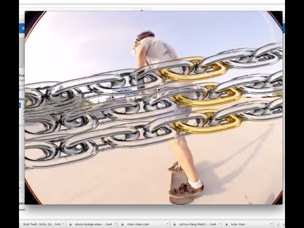The image size is (304, 228).
Task: Click file icon of 'Johnny Dang Watch' download
Action: click(175, 224)
